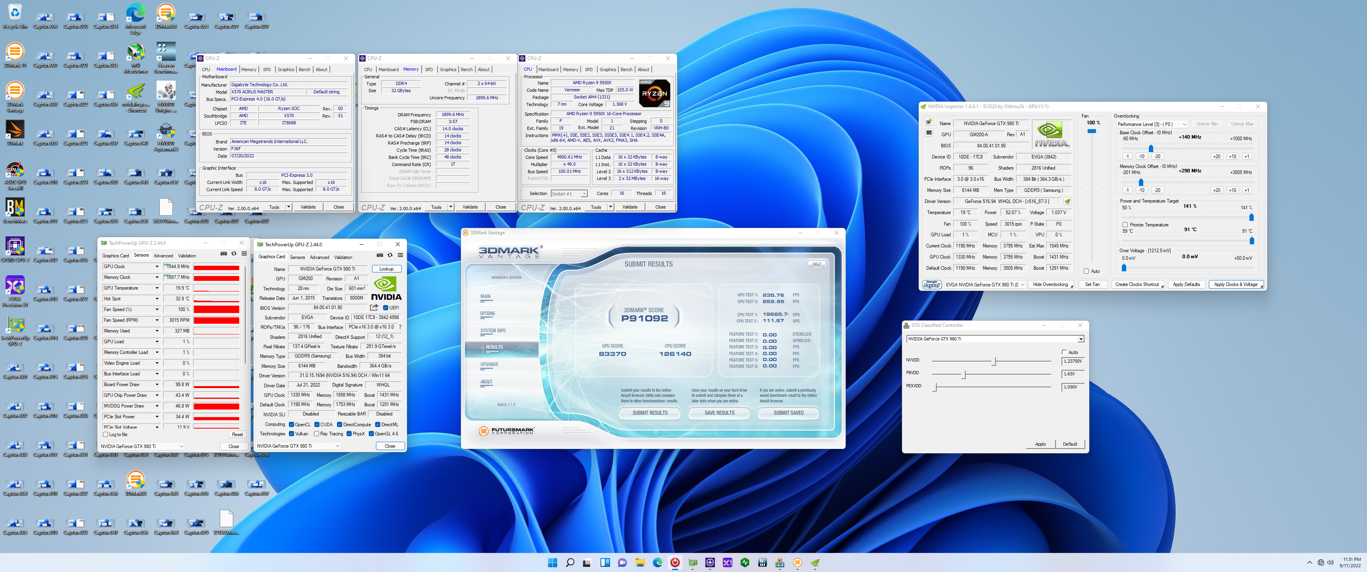Viewport: 1367px width, 572px height.
Task: Switch to the Graphics tab in CPU-Z CPU window
Action: coord(608,70)
